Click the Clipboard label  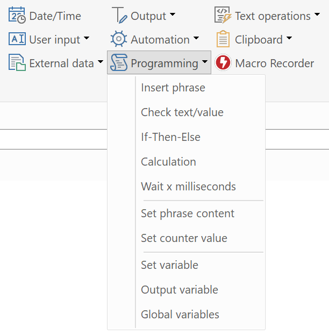point(259,40)
